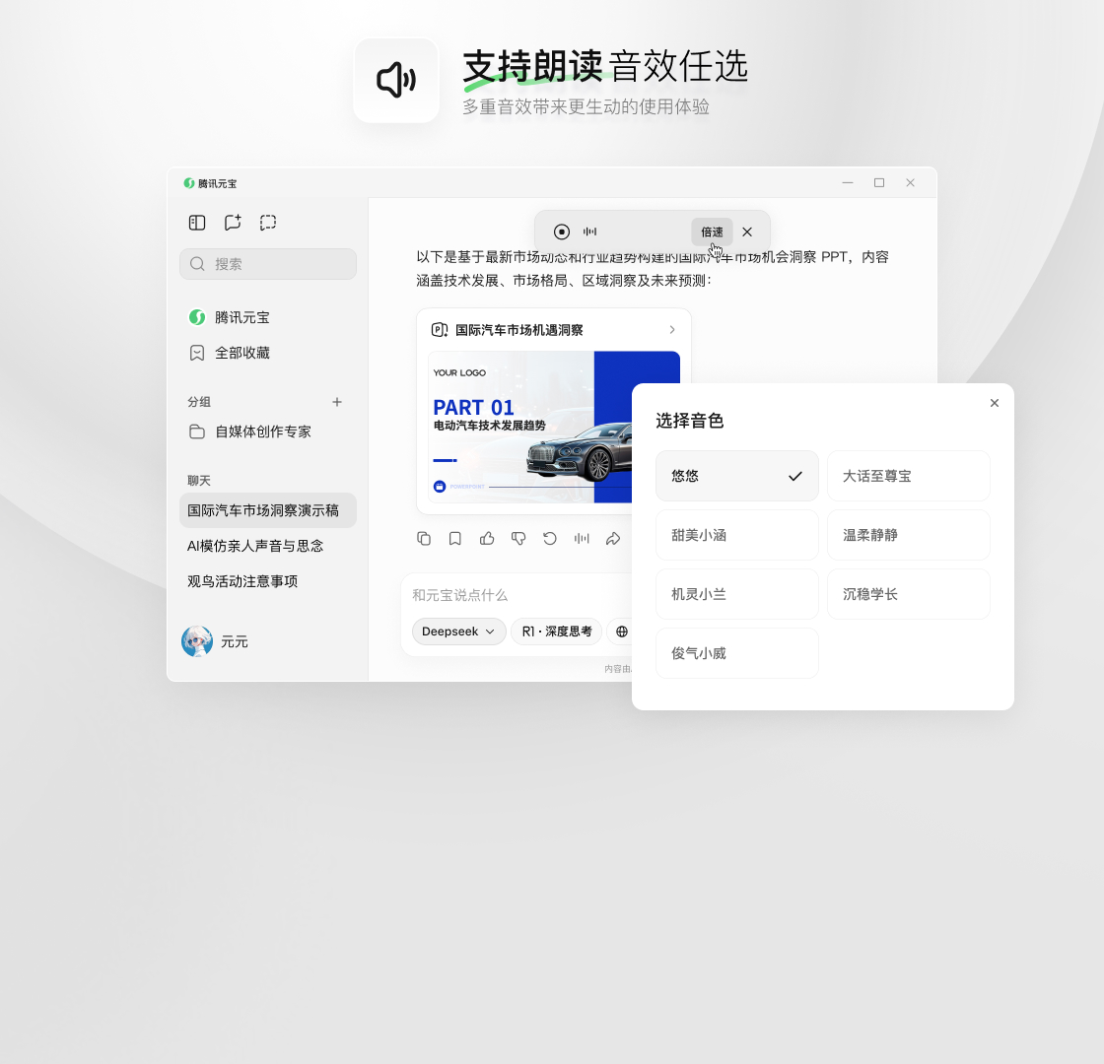Open the Deepseek model dropdown
This screenshot has width=1104, height=1064.
click(458, 632)
